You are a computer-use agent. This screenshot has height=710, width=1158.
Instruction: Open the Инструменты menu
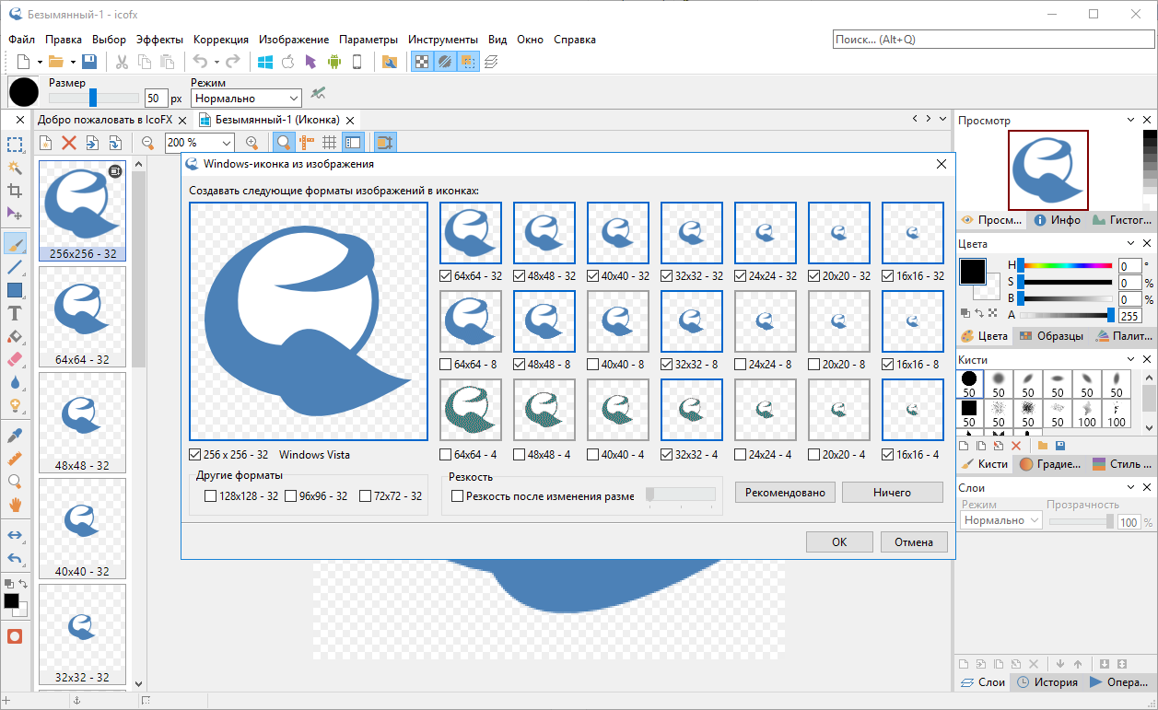pos(443,40)
